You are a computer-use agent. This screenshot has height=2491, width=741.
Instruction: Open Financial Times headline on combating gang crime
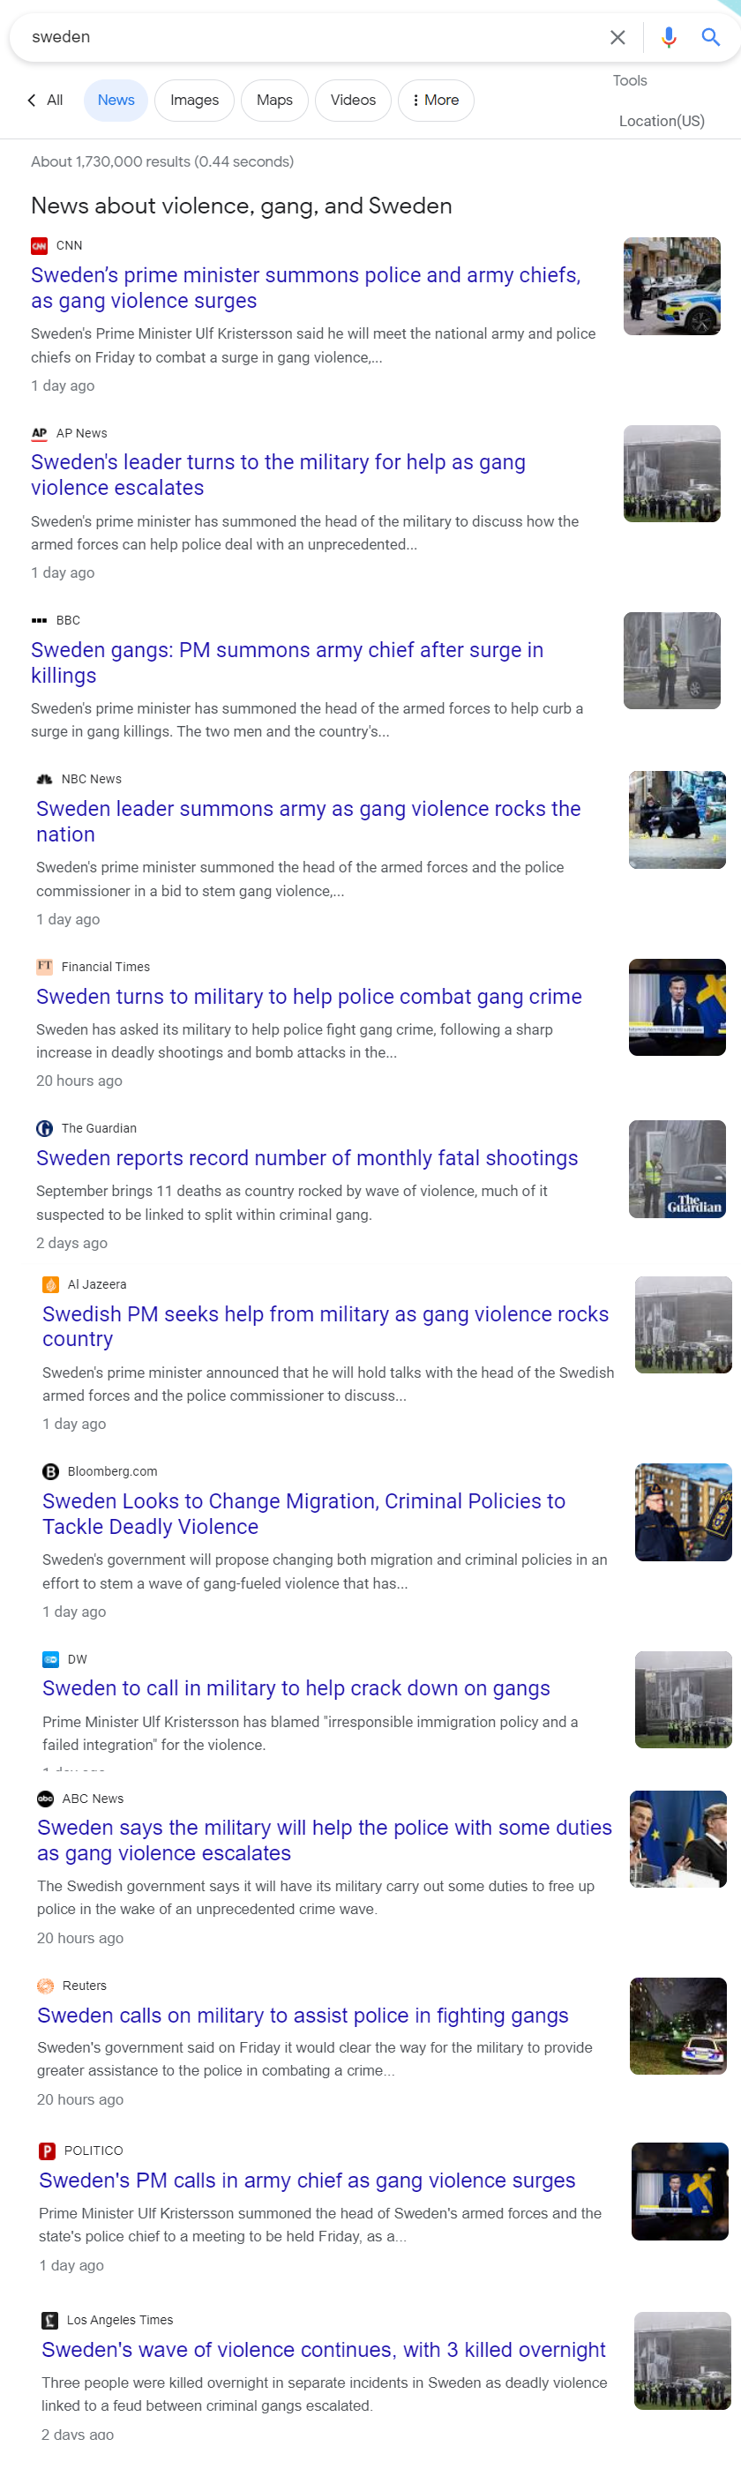[x=309, y=996]
